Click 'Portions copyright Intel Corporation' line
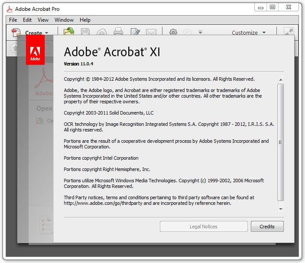This screenshot has width=305, height=263. (x=101, y=158)
